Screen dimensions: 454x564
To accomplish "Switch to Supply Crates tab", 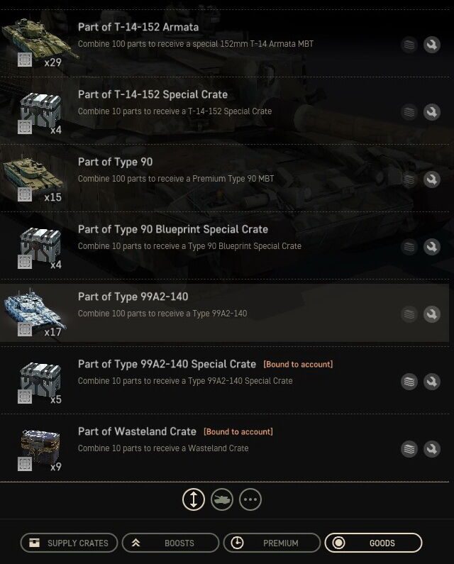I will pos(69,543).
